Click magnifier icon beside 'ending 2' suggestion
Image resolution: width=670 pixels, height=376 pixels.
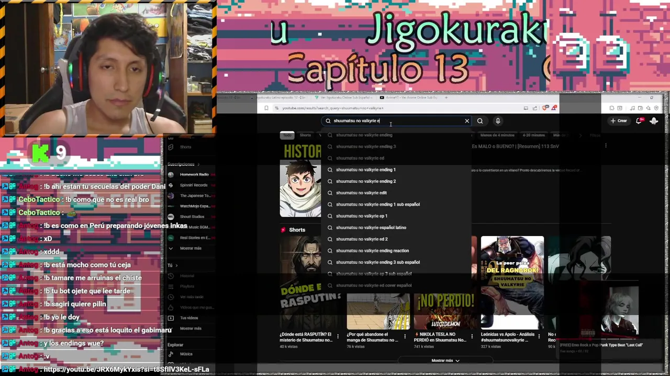point(330,181)
